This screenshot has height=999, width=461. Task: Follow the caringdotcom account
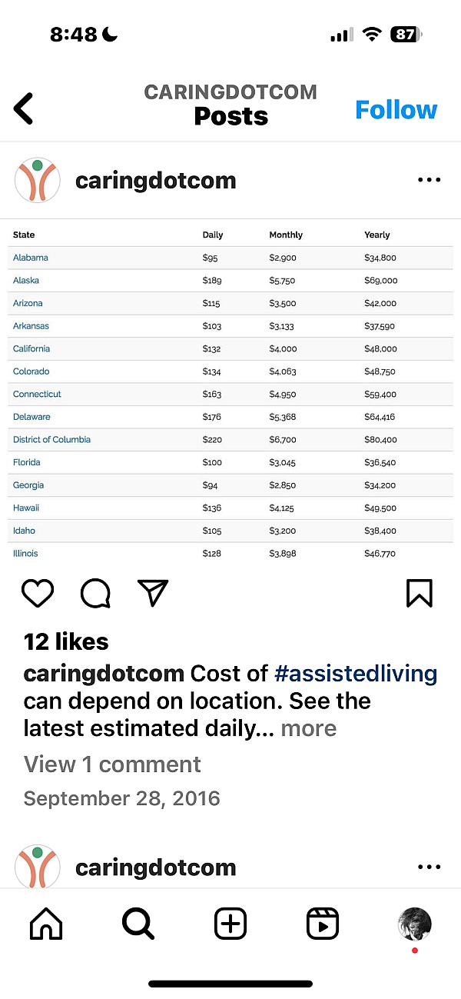point(396,110)
